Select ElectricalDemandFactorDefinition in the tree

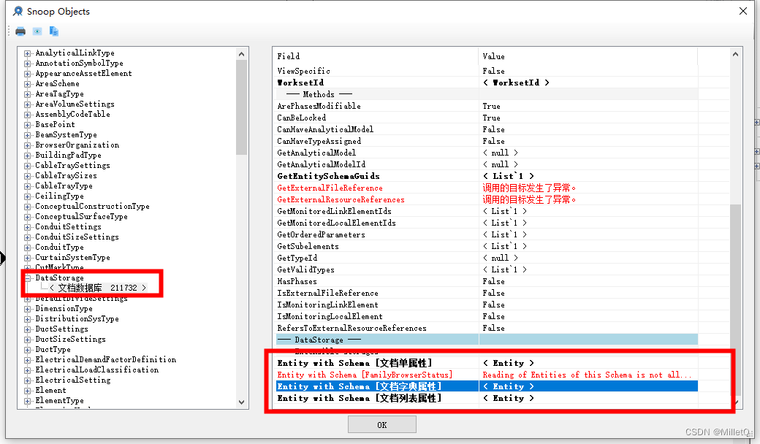point(106,360)
